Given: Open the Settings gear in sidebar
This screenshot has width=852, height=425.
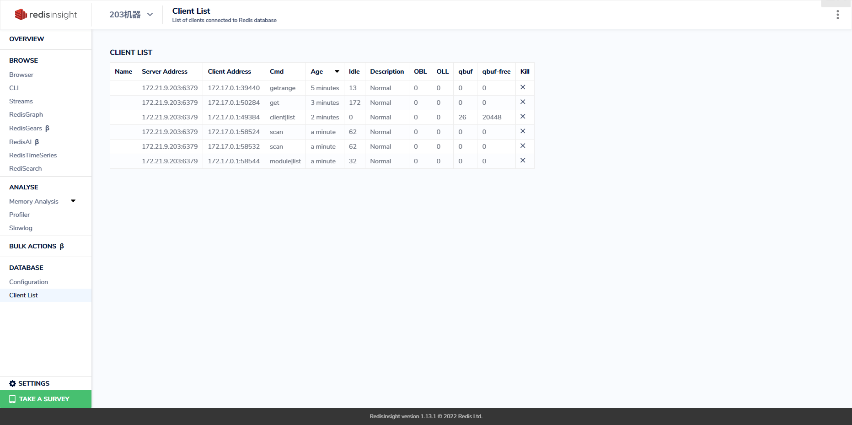Looking at the screenshot, I should [x=12, y=383].
